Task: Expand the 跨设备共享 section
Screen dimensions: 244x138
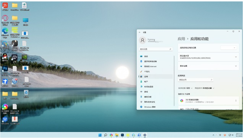Action: click(x=236, y=57)
